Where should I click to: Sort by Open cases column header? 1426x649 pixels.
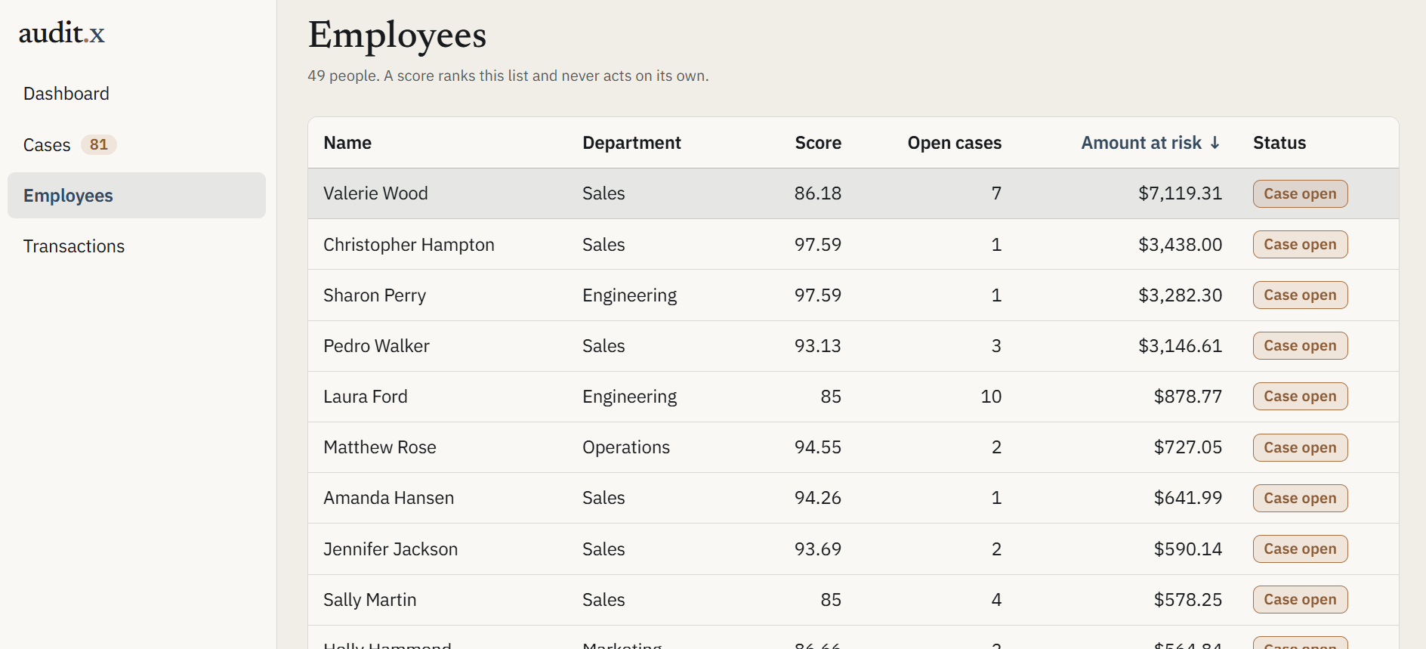point(955,143)
